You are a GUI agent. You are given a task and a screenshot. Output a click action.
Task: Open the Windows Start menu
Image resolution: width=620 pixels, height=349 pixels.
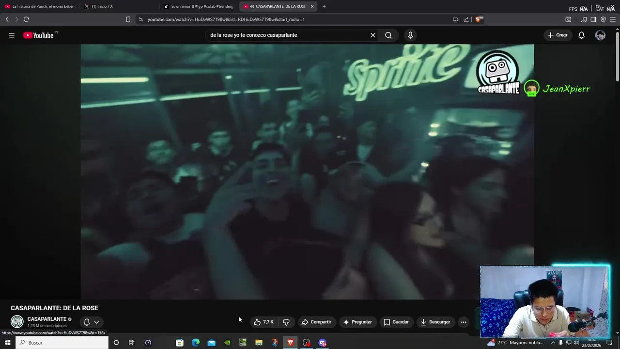tap(7, 343)
